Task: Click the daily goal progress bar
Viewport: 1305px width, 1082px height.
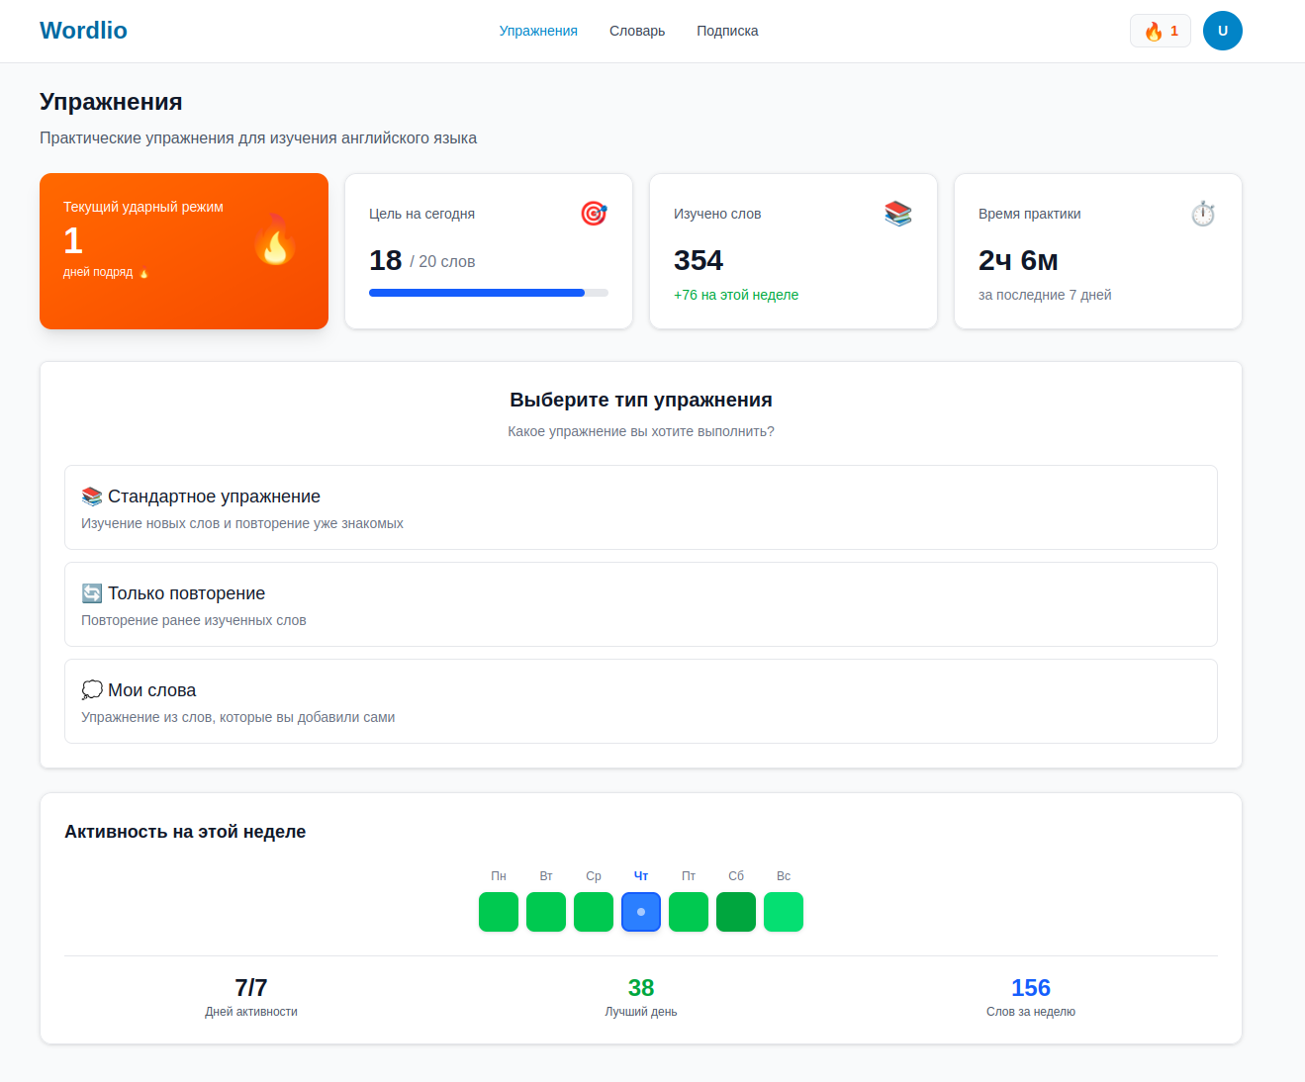Action: tap(488, 292)
